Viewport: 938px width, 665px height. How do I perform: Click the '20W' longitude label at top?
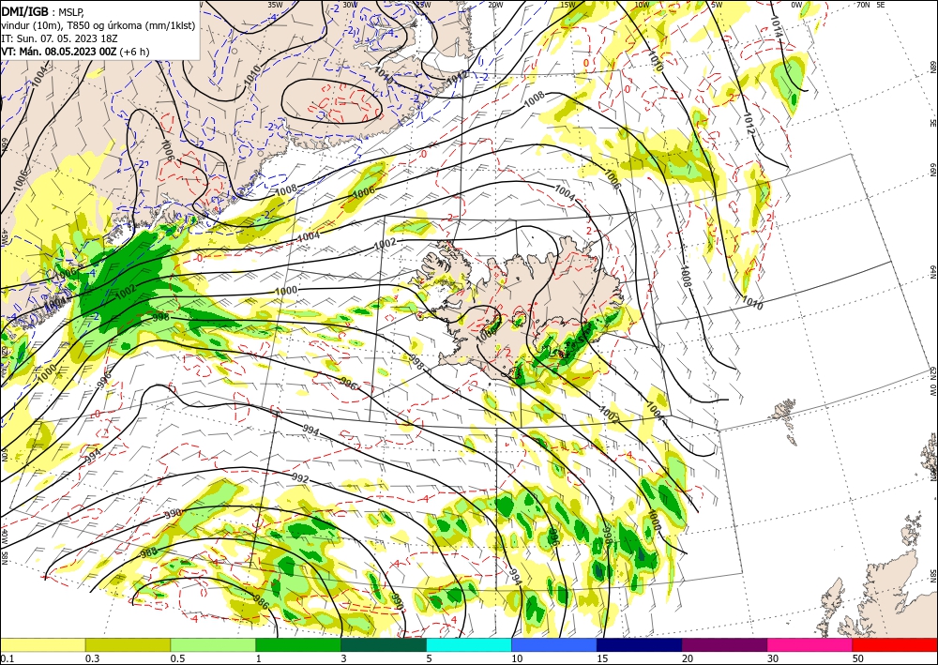coord(495,5)
